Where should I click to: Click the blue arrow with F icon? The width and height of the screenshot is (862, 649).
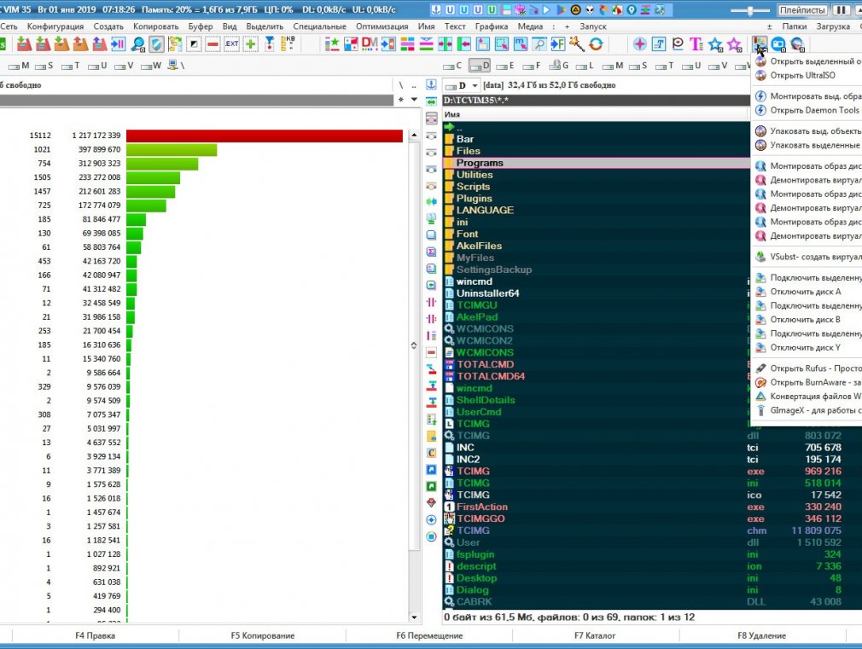[x=558, y=44]
